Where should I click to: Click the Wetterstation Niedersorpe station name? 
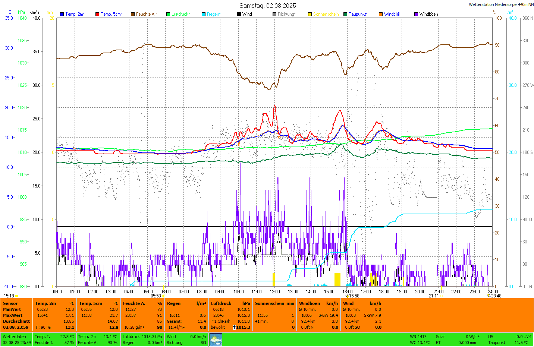501,4
